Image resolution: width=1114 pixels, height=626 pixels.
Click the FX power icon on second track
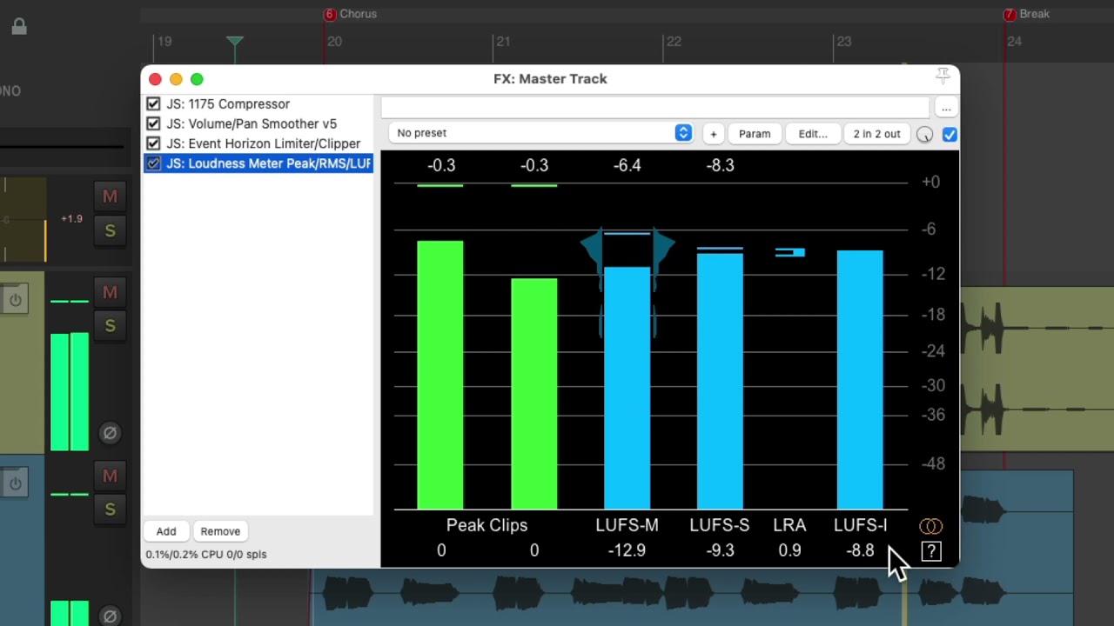point(16,300)
